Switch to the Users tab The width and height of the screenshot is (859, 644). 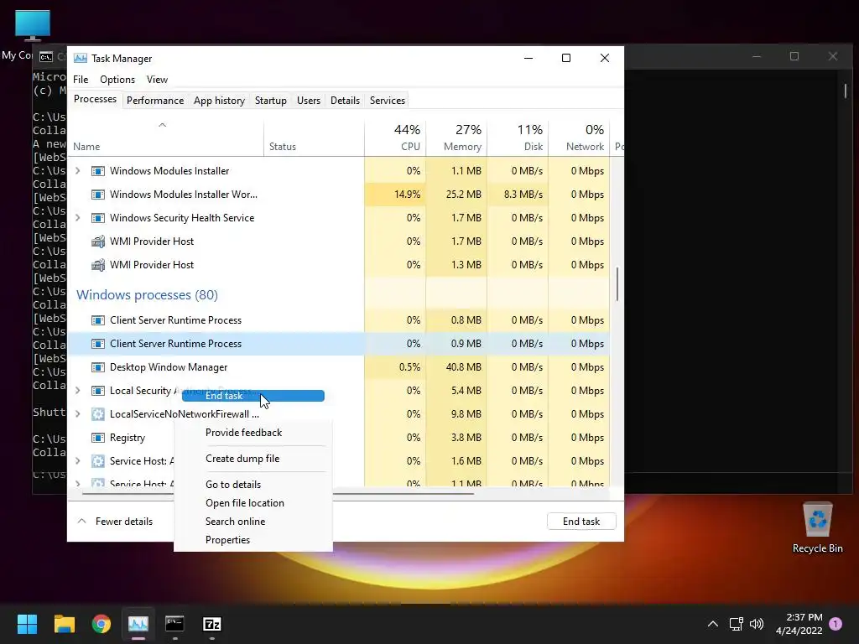click(309, 101)
